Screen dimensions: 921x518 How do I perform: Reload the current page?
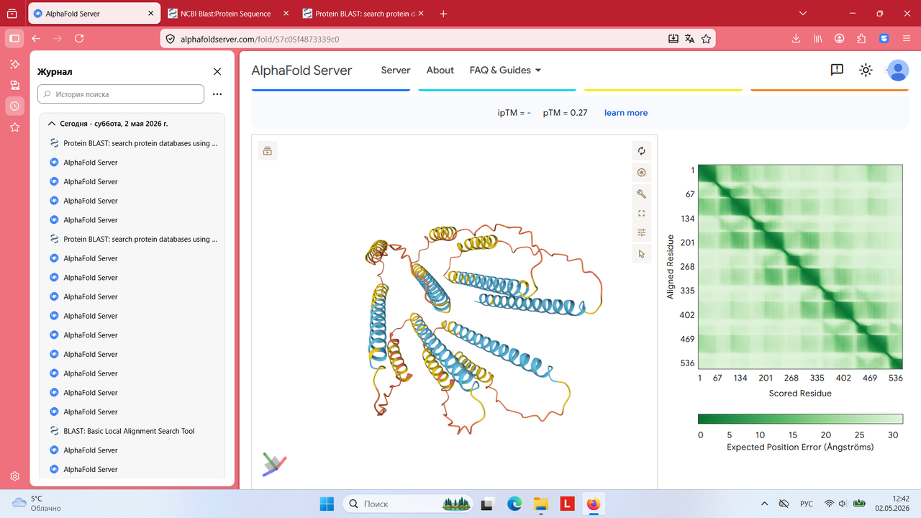pyautogui.click(x=79, y=38)
